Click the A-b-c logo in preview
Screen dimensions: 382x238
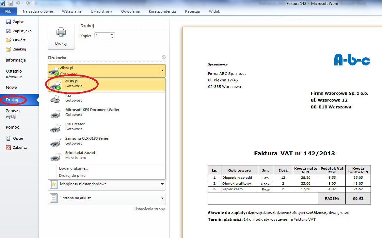click(352, 60)
